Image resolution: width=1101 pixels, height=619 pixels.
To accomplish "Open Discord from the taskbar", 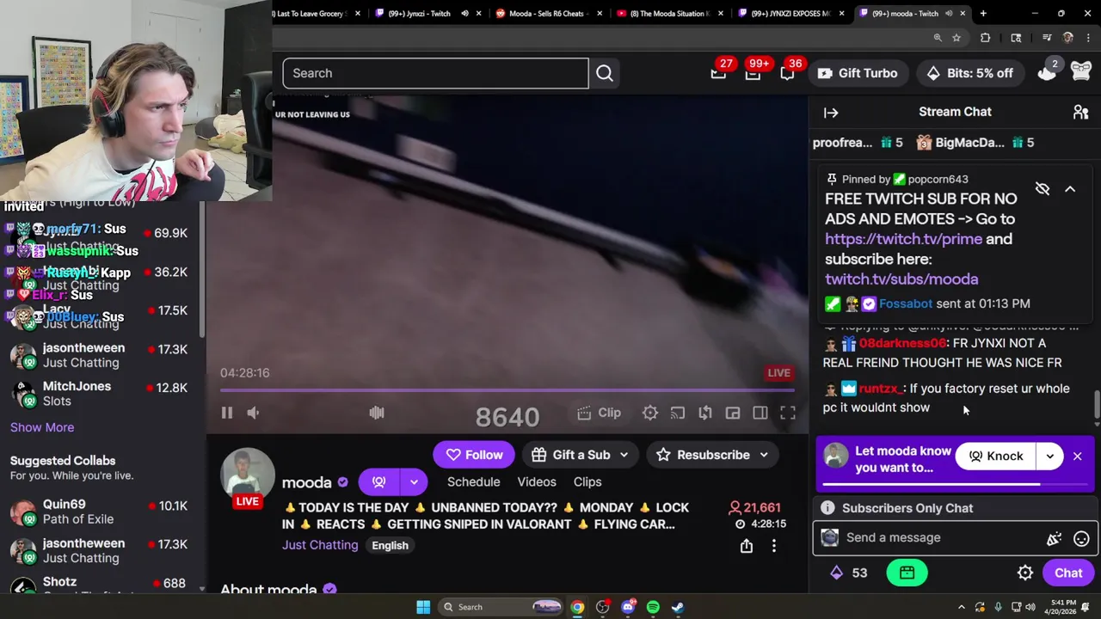I will coord(628,607).
